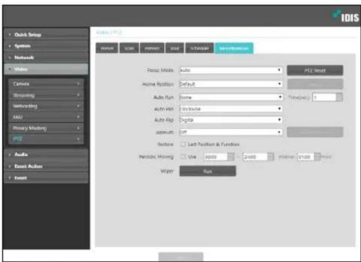Image resolution: width=361 pixels, height=262 pixels.
Task: Click the Auto Run Time(sec) input field
Action: (324, 97)
